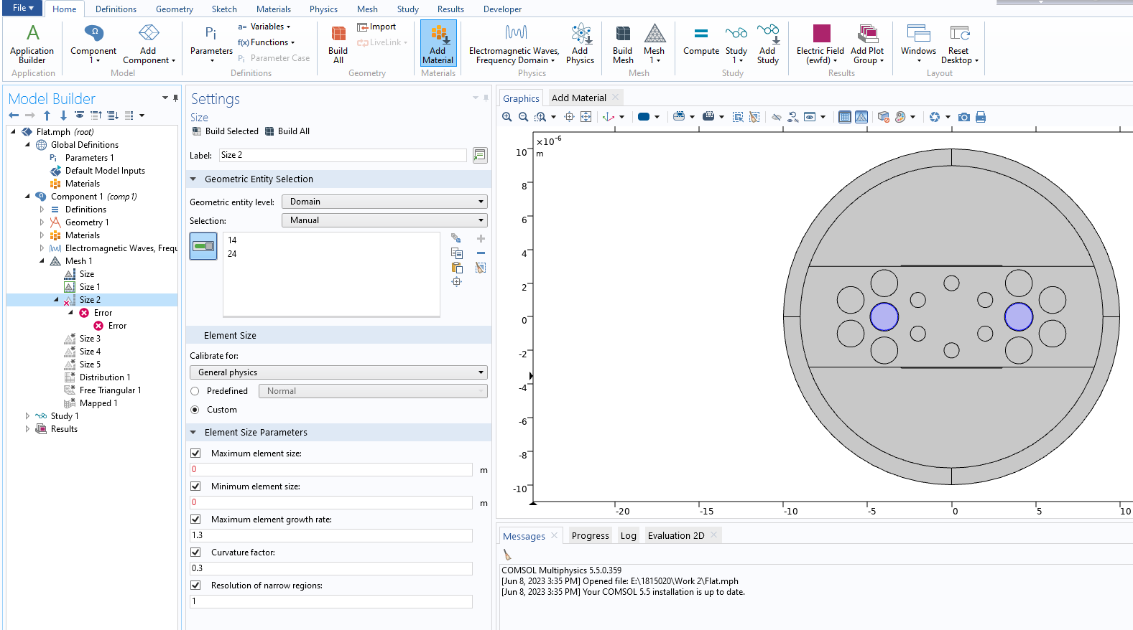
Task: Click the Zoom In graphics toolbar icon
Action: (507, 117)
